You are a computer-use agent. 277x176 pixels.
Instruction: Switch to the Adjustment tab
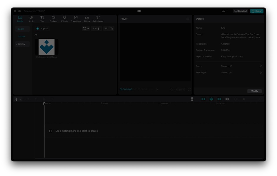(x=98, y=19)
